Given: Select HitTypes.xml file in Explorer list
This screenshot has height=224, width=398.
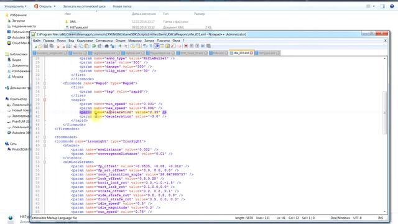Looking at the screenshot, I should click(79, 27).
